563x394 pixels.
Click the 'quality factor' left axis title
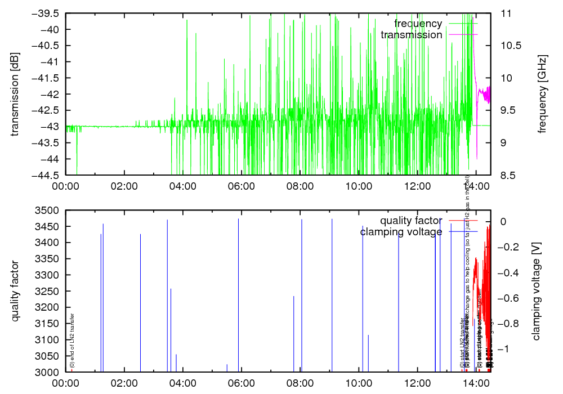point(15,291)
